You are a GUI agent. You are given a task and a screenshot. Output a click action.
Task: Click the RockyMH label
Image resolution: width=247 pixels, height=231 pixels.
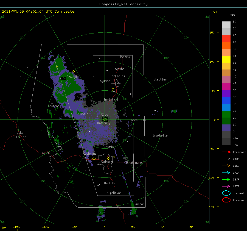click(x=72, y=77)
